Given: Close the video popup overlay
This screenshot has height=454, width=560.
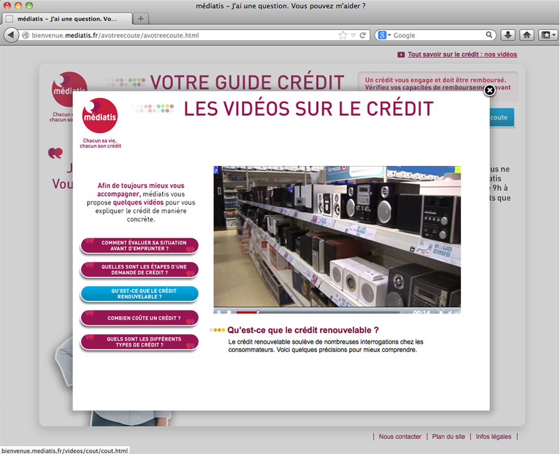Looking at the screenshot, I should coord(490,91).
